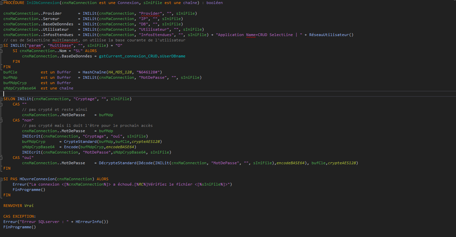Screen dimensions: 456x237
Task: Select the "InfosEtendues" string literal
Action: pos(156,35)
